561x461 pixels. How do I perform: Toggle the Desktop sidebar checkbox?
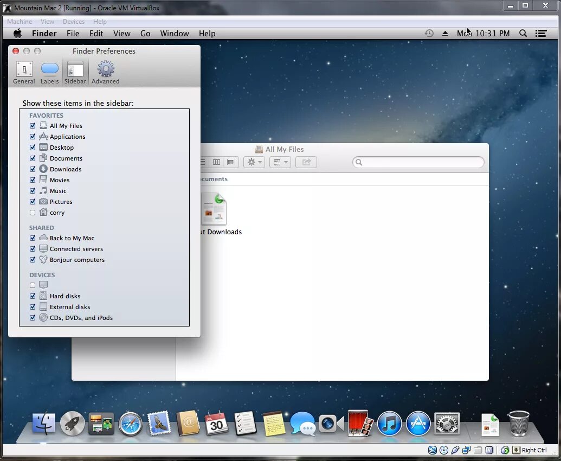[33, 147]
